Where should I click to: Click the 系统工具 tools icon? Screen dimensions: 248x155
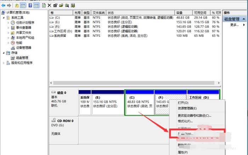pos(8,18)
